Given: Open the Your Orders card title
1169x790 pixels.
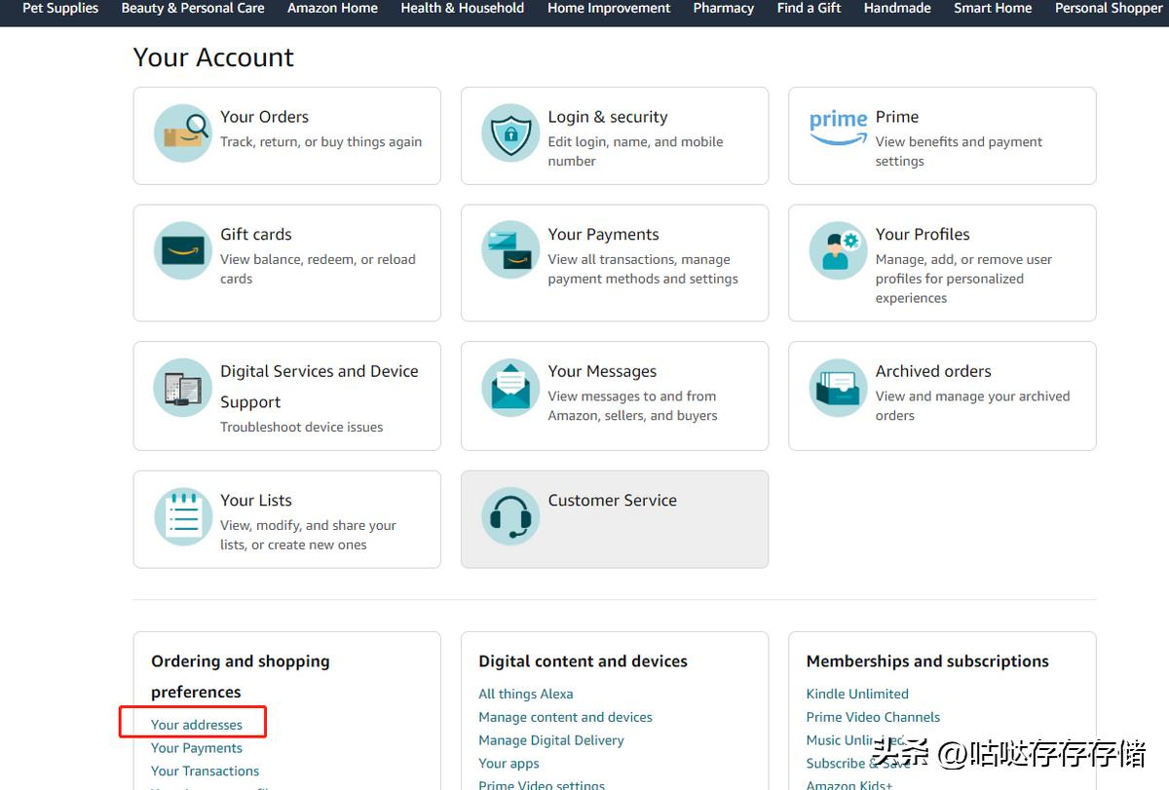Looking at the screenshot, I should pyautogui.click(x=264, y=117).
